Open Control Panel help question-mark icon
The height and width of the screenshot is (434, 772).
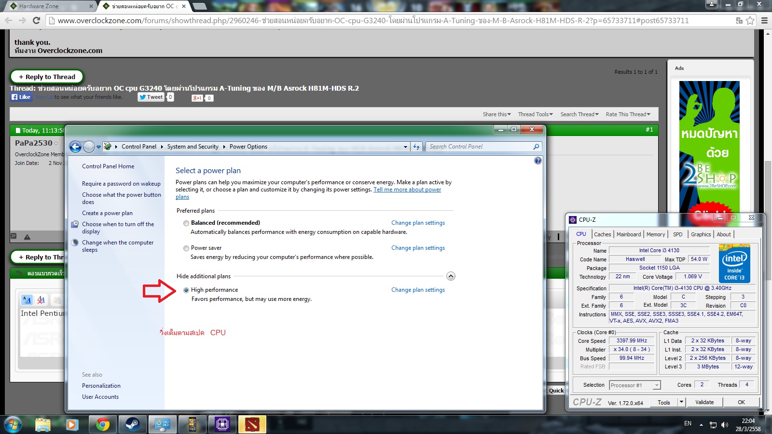(x=538, y=161)
